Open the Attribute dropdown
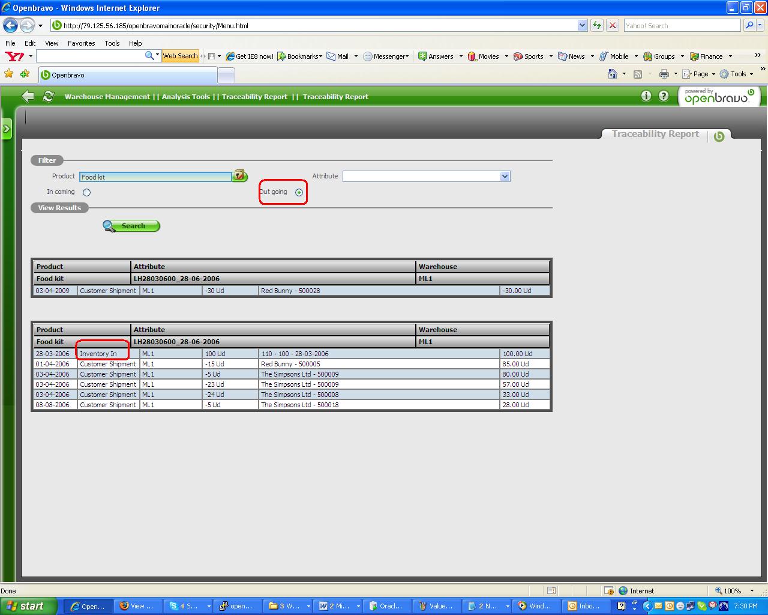This screenshot has height=615, width=768. coord(505,177)
